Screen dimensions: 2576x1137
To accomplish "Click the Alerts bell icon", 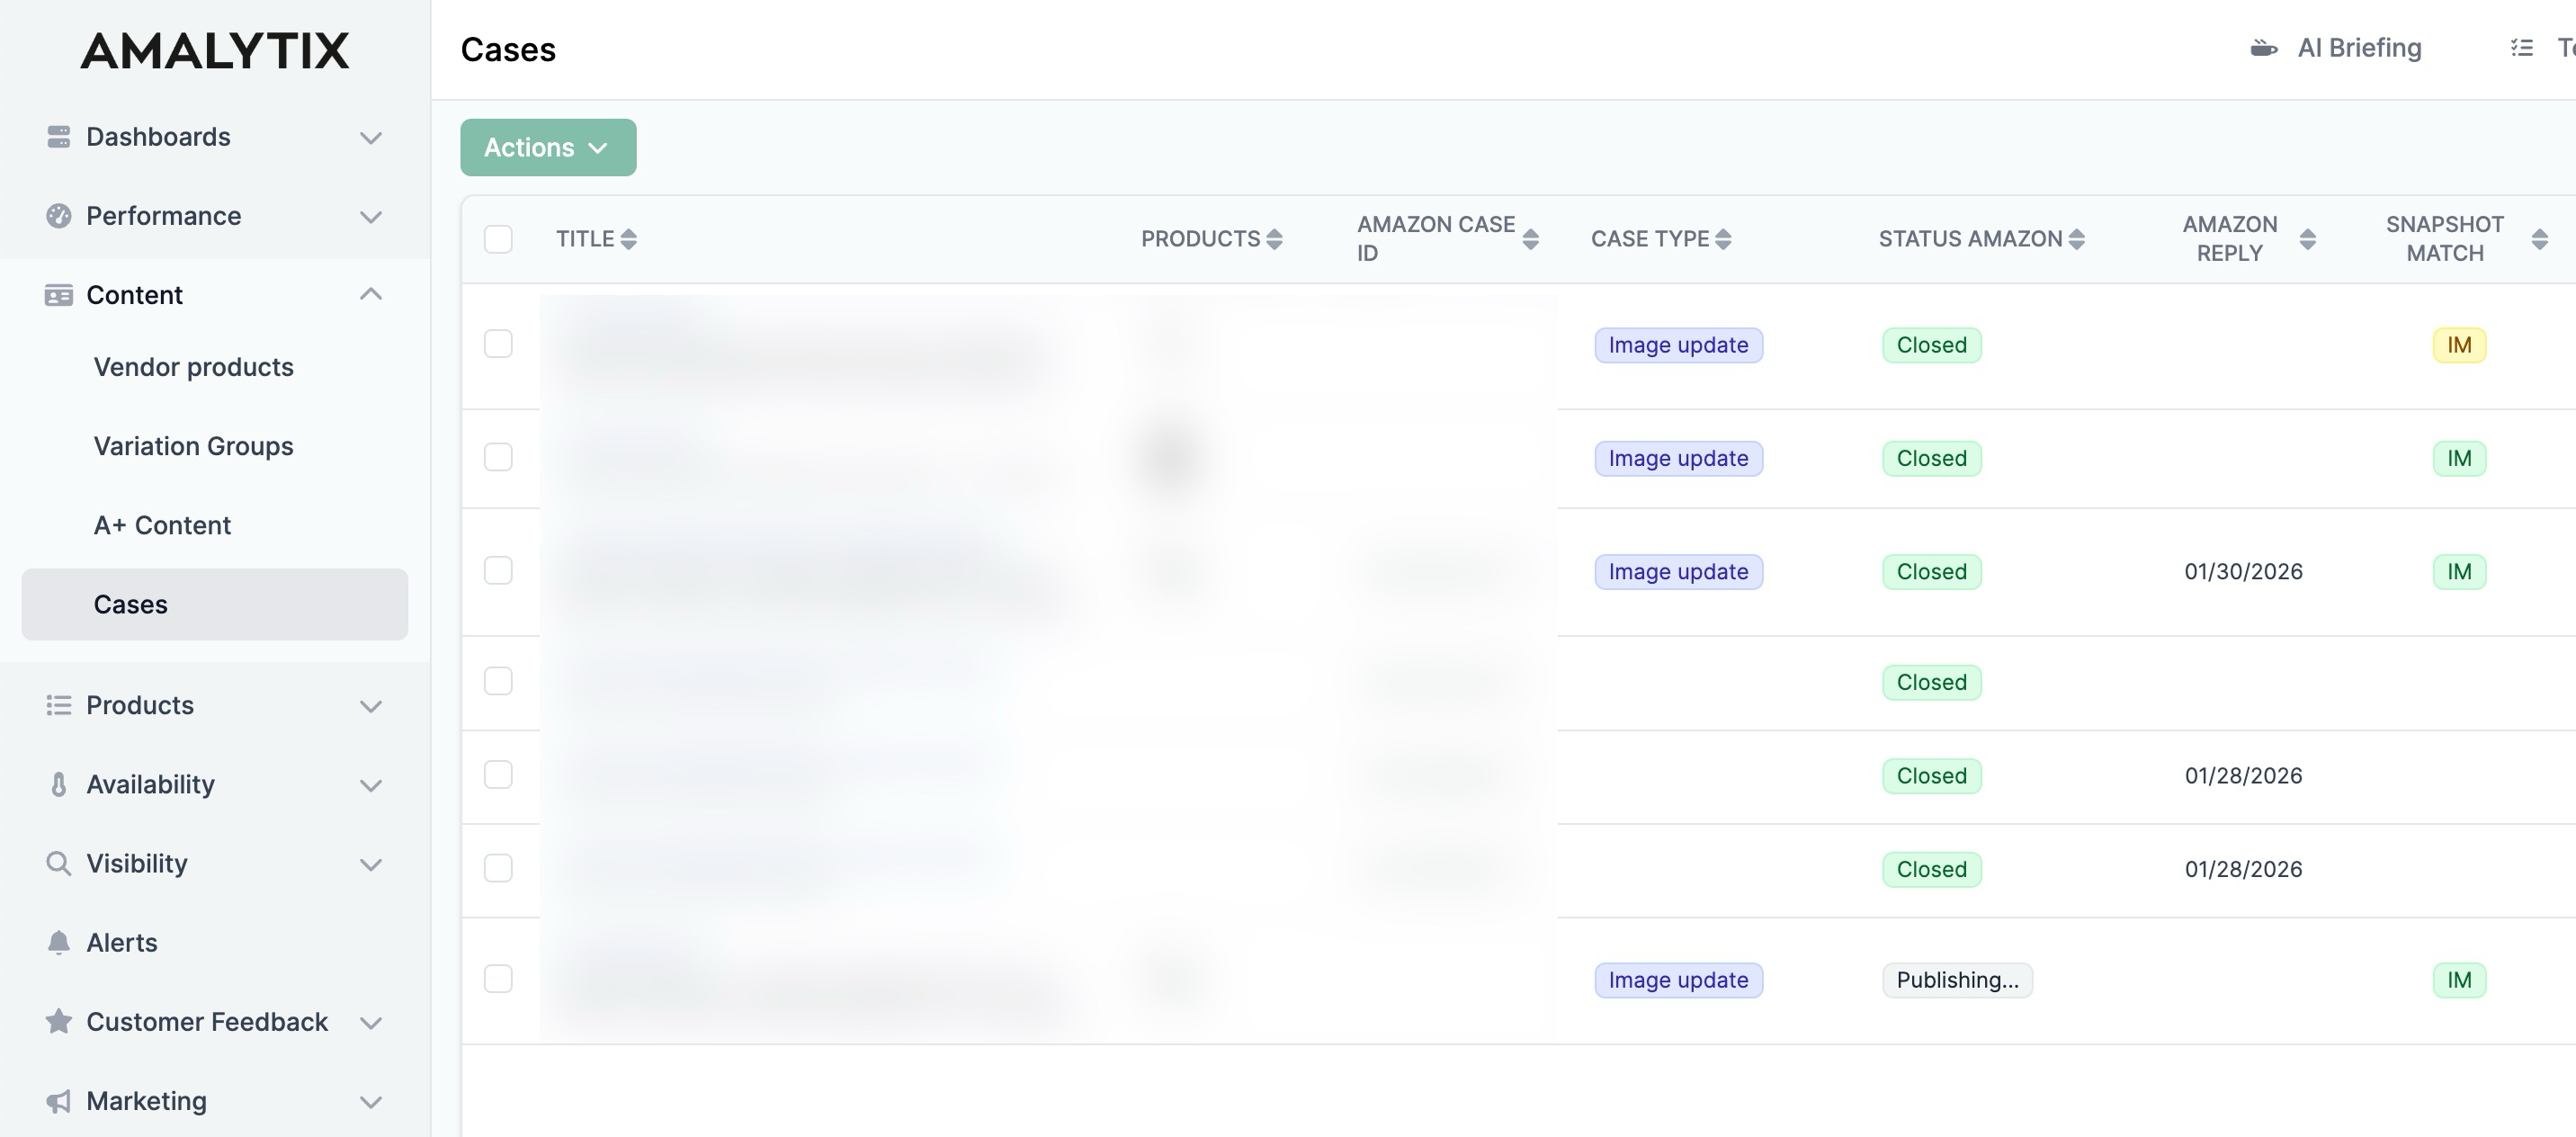I will pyautogui.click(x=58, y=942).
